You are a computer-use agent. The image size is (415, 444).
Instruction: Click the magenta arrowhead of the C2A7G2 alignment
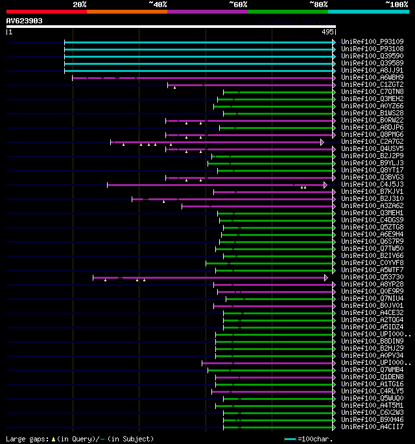point(322,142)
